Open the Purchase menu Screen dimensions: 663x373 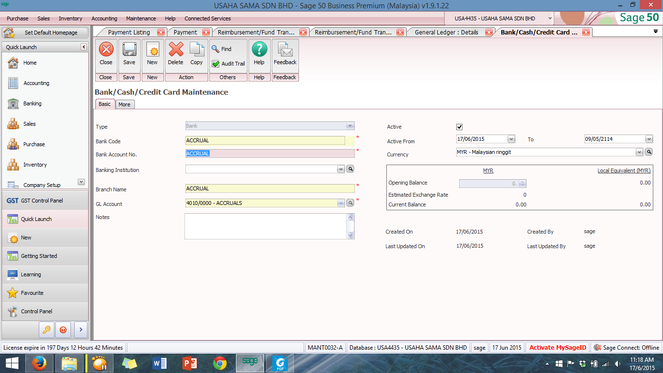point(17,18)
